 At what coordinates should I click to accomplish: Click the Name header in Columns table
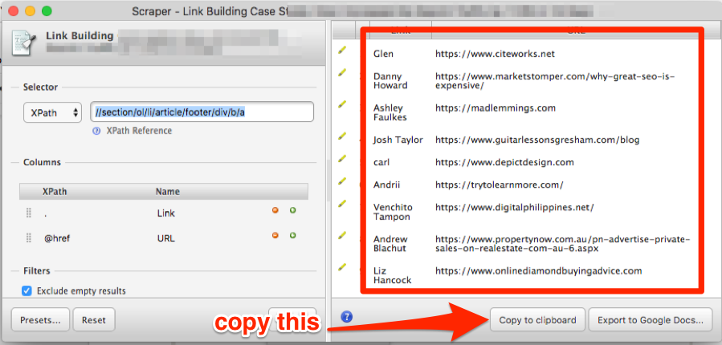168,192
